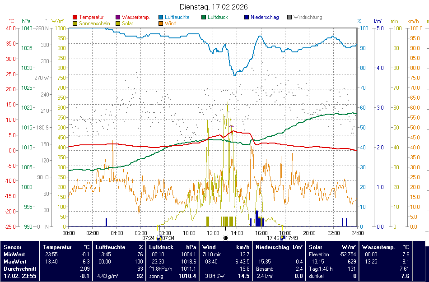429x282 pixels.
Task: Click the Niederschlag l/m² table header
Action: [x=279, y=247]
